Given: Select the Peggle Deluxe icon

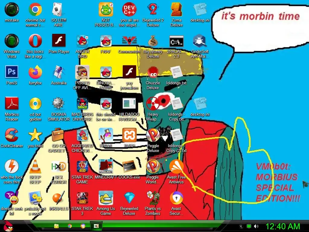Looking at the screenshot, I should tap(153, 135).
